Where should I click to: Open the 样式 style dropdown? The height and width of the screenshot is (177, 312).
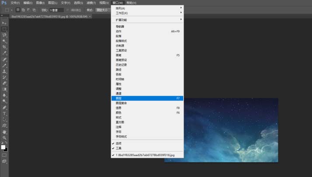(x=103, y=10)
